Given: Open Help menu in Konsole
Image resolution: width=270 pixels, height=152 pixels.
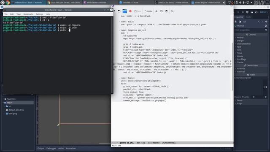Looking at the screenshot, I should pyautogui.click(x=48, y=14).
